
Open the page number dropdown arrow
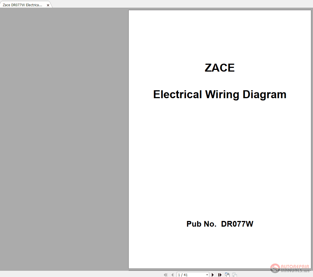(207, 275)
